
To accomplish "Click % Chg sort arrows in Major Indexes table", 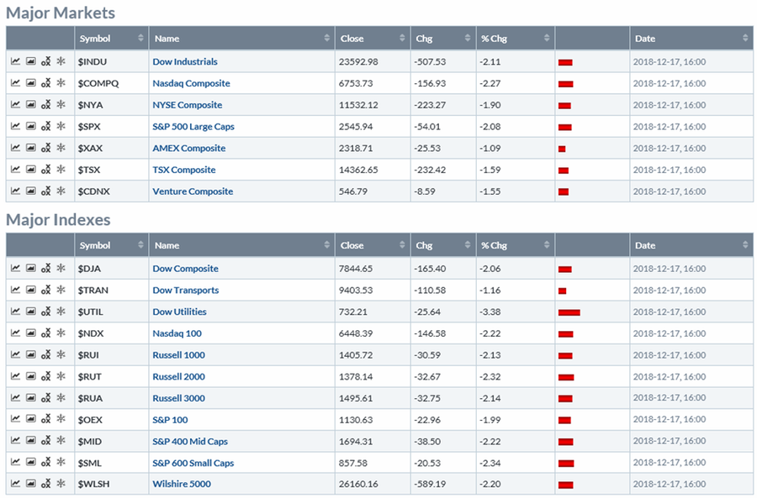I will 547,246.
